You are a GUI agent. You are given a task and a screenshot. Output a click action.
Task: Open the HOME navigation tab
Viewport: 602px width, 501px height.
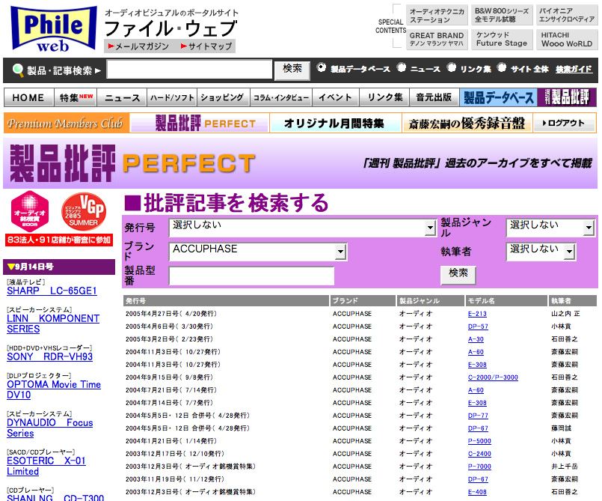pos(29,97)
